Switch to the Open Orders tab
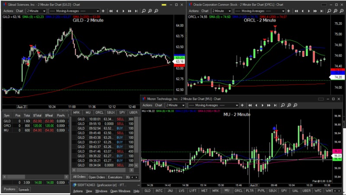This screenshot has width=346, height=195. click(x=96, y=177)
